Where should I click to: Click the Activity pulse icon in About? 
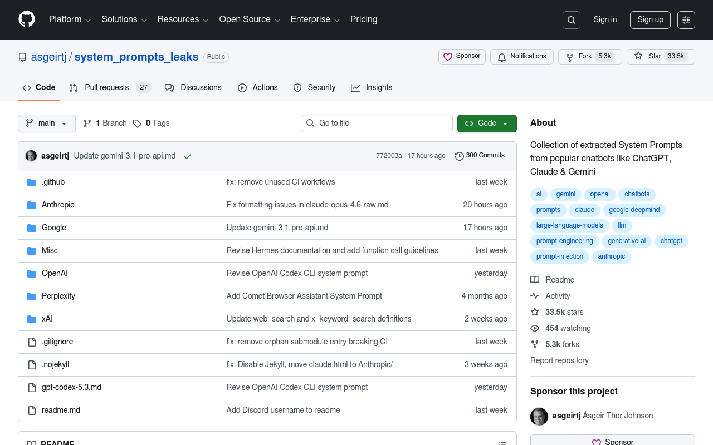click(535, 296)
